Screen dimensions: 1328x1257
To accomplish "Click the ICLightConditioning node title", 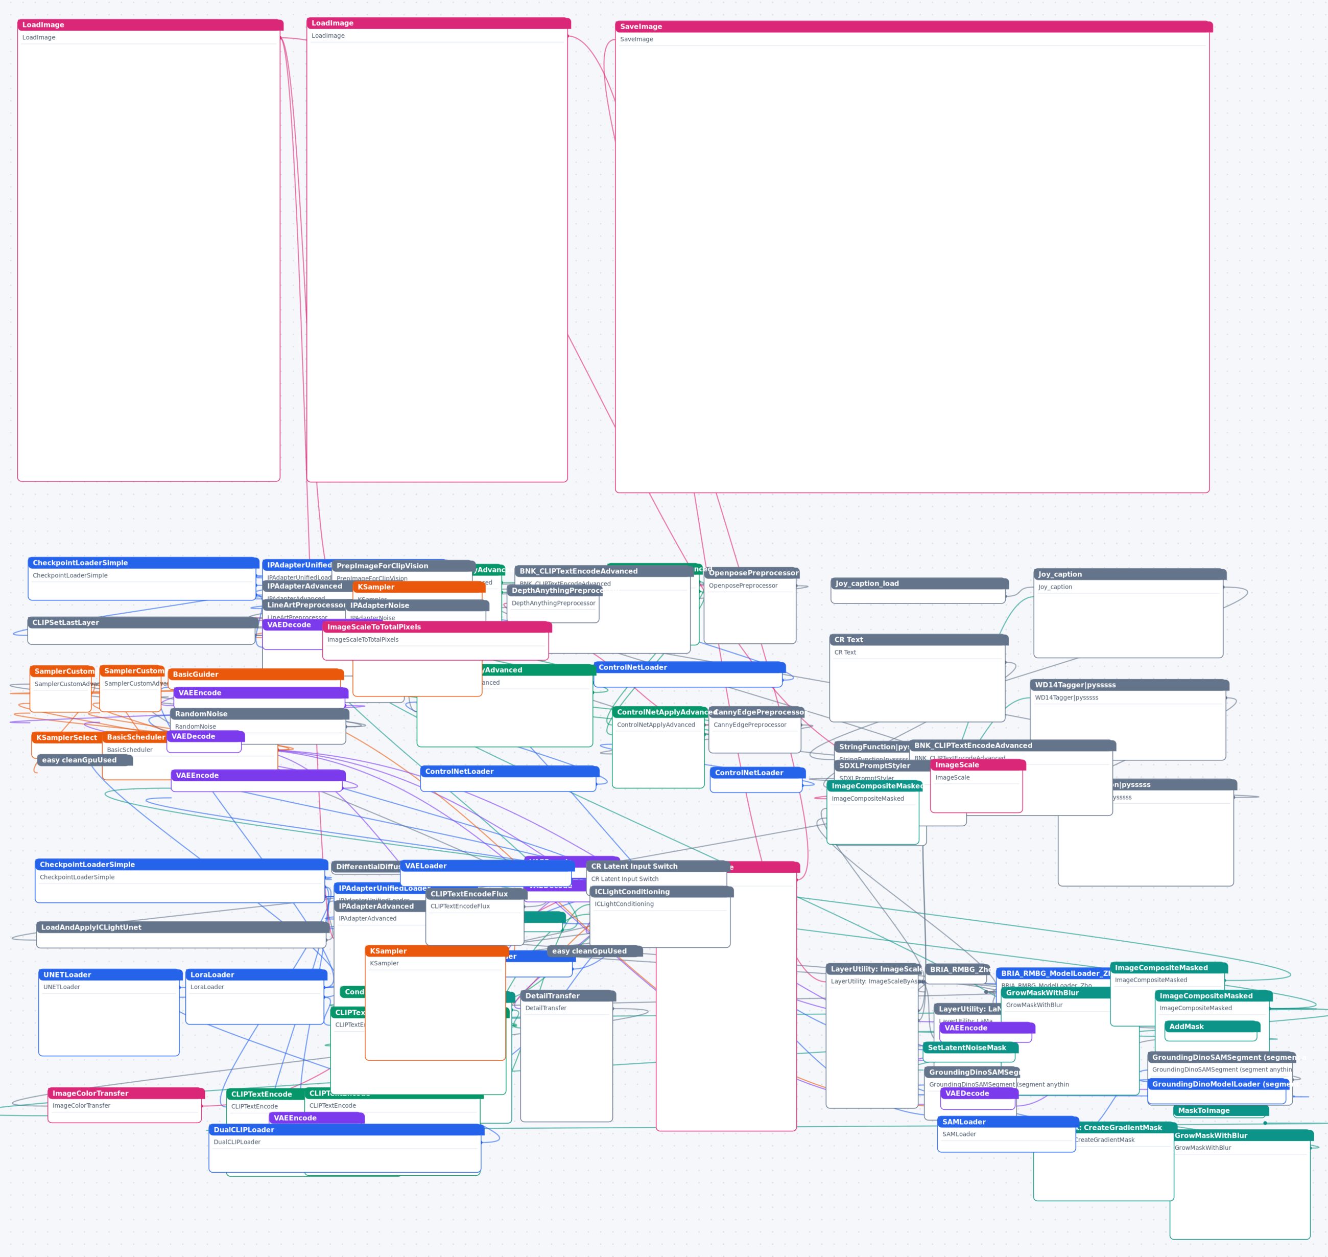I will point(661,892).
